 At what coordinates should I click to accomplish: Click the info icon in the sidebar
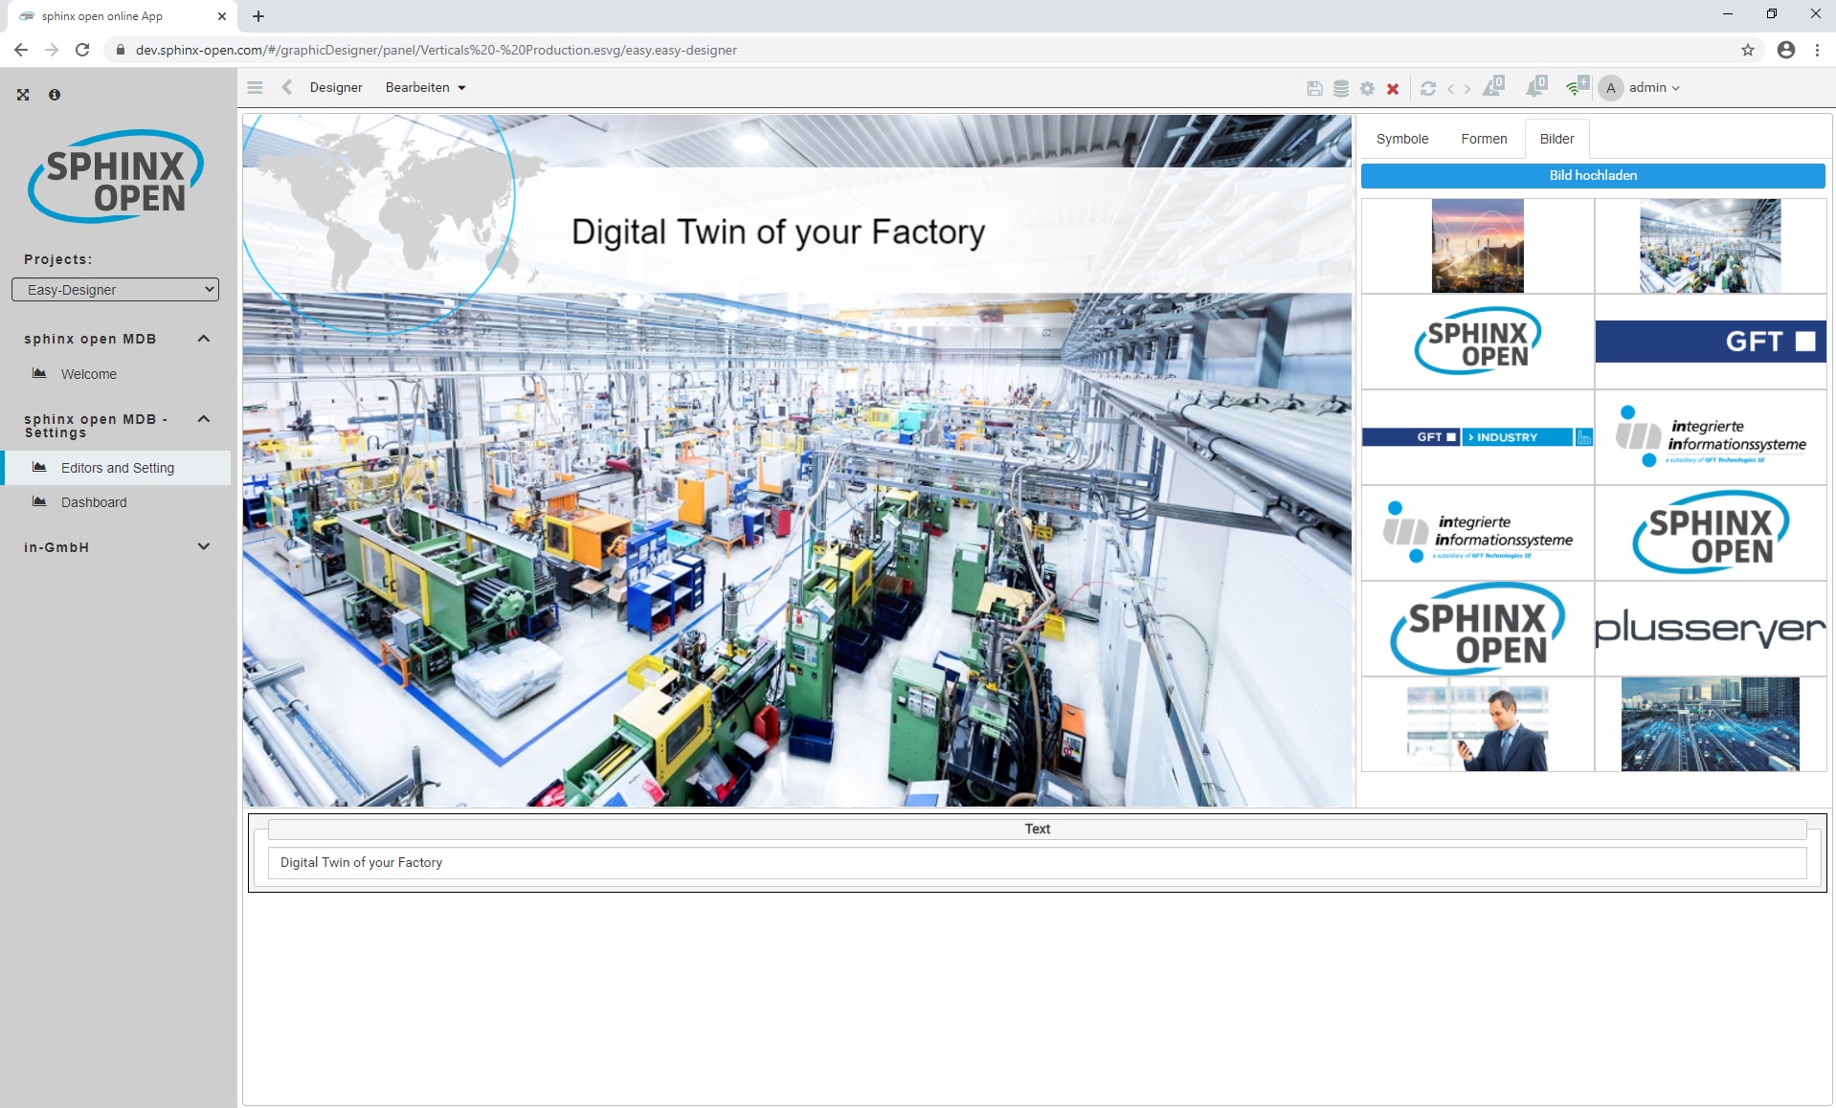(55, 95)
